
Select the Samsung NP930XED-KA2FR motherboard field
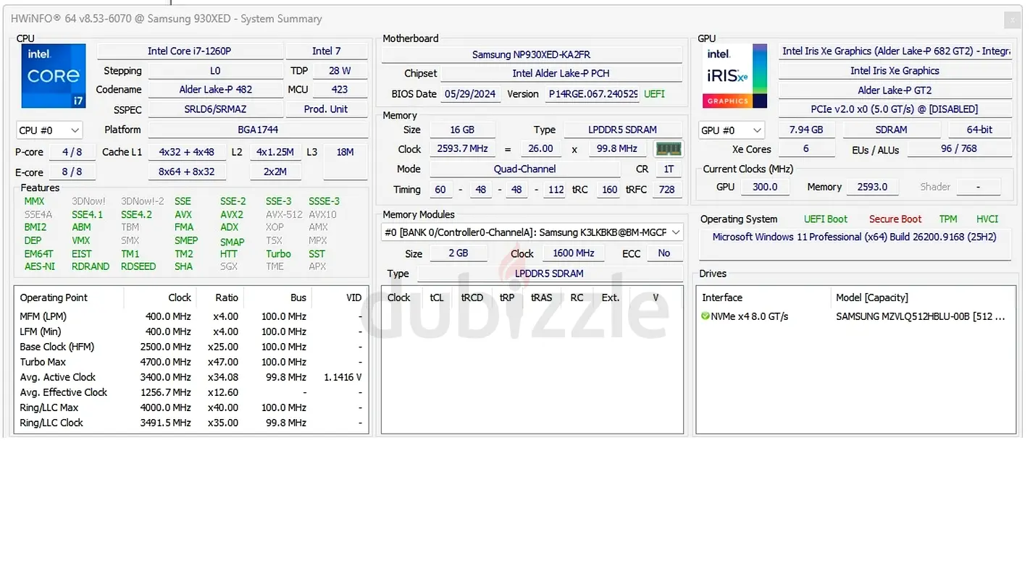point(532,54)
